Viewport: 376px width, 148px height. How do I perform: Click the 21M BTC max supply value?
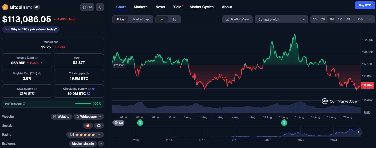tap(27, 93)
